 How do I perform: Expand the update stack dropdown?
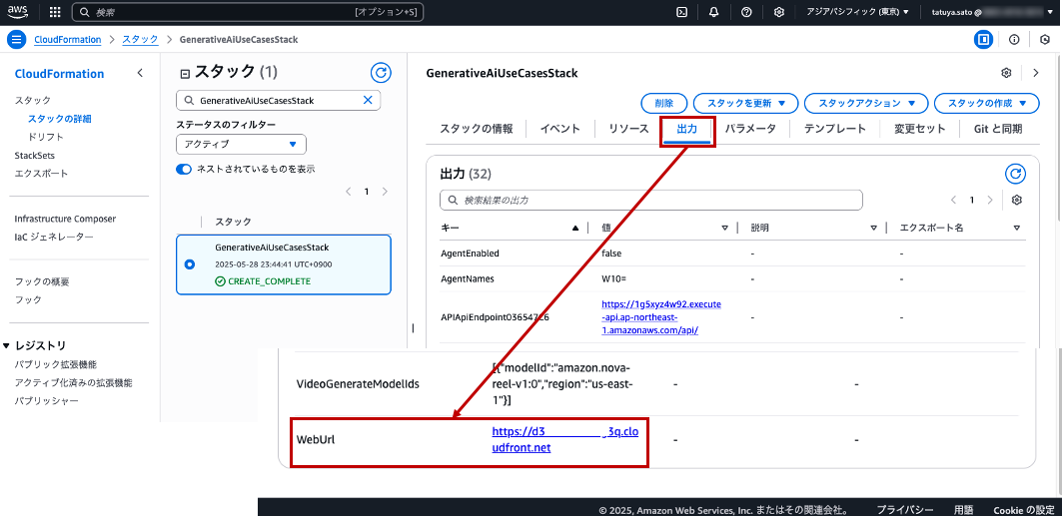coord(745,104)
